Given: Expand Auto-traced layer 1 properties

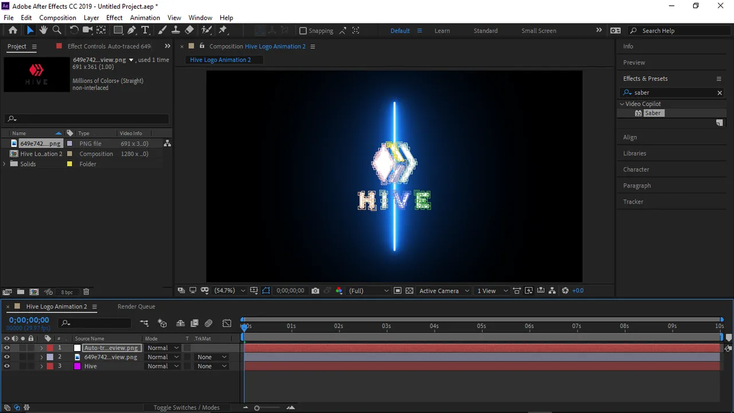Looking at the screenshot, I should (x=41, y=348).
